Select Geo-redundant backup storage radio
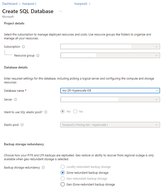Screen dimensions: 164x192 pyautogui.click(x=63, y=179)
